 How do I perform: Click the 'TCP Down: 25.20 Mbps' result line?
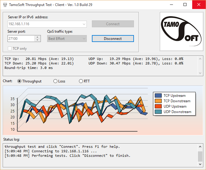point(39,63)
